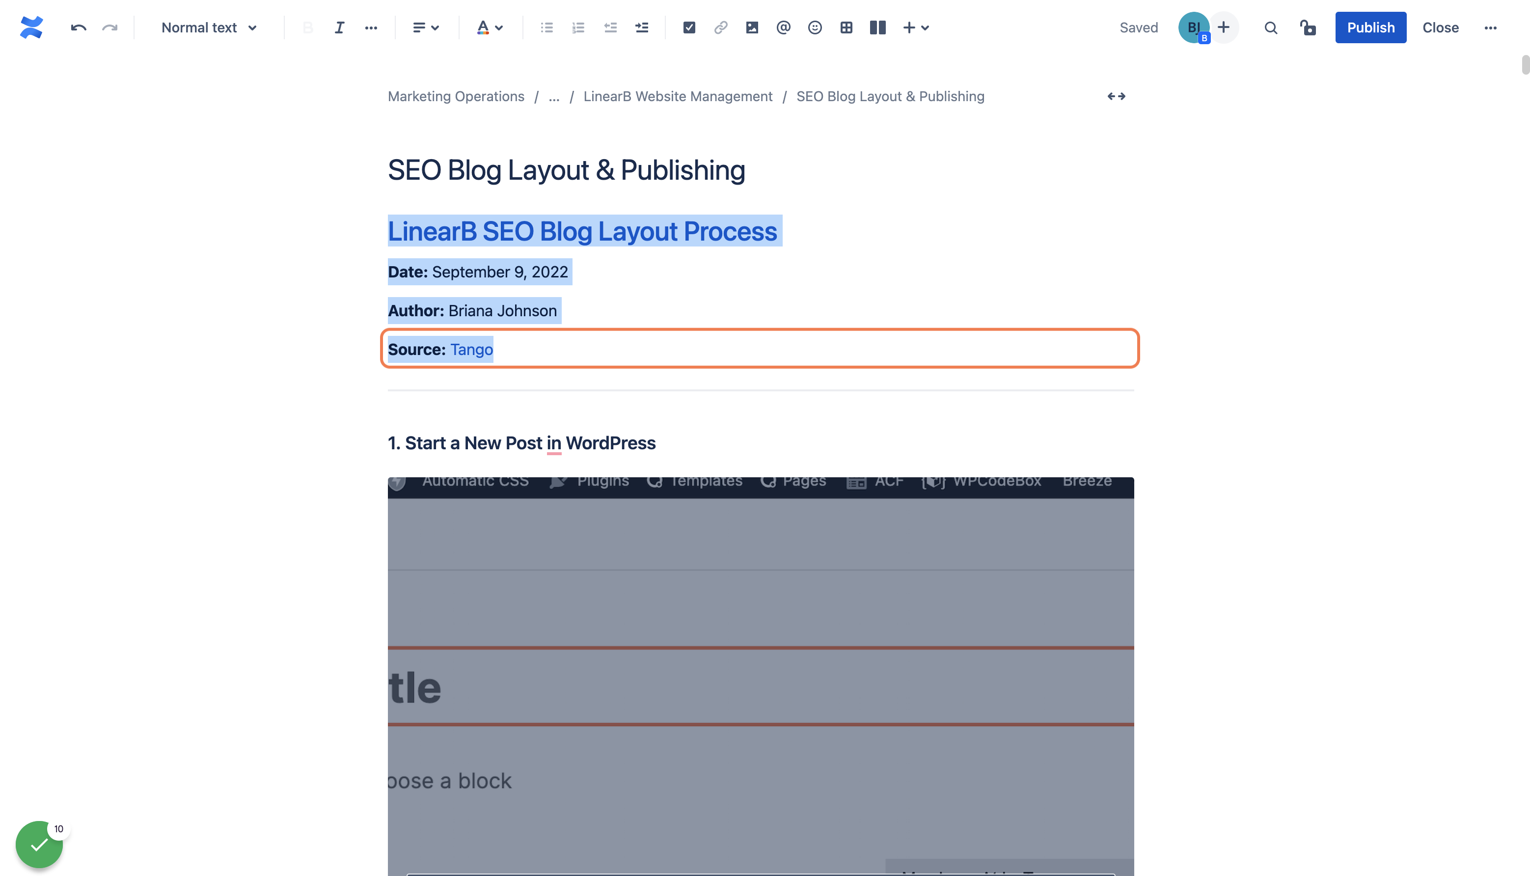Click the WordPress screenshot image

click(761, 676)
